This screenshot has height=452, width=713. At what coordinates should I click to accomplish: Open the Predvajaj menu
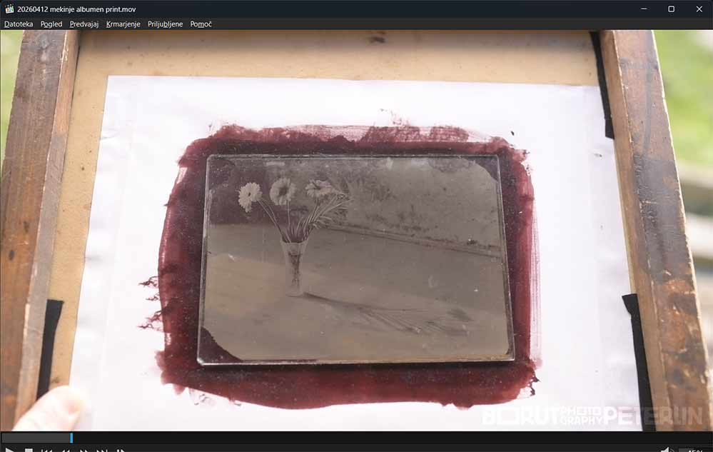click(84, 24)
